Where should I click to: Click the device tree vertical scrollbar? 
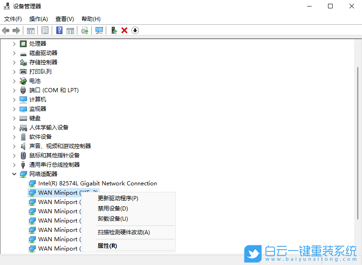pyautogui.click(x=358, y=143)
